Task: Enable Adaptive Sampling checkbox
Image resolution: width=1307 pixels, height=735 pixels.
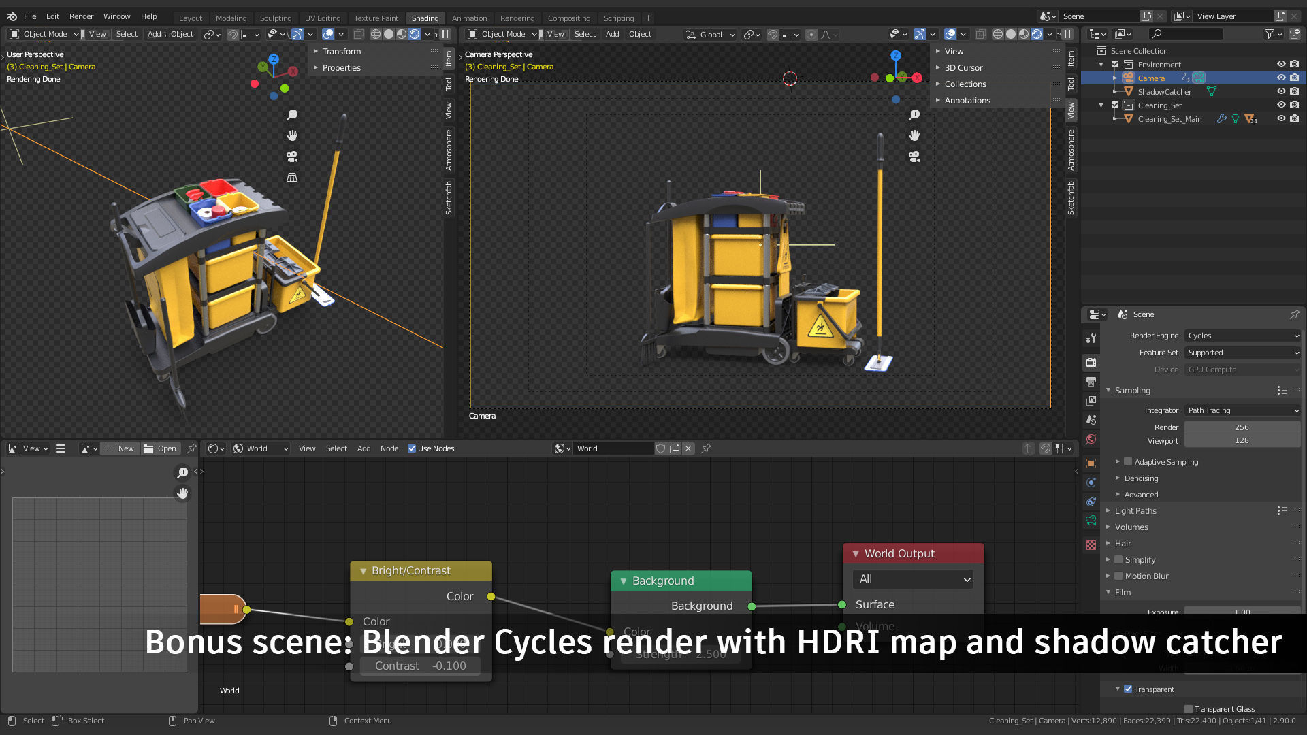Action: coord(1128,462)
